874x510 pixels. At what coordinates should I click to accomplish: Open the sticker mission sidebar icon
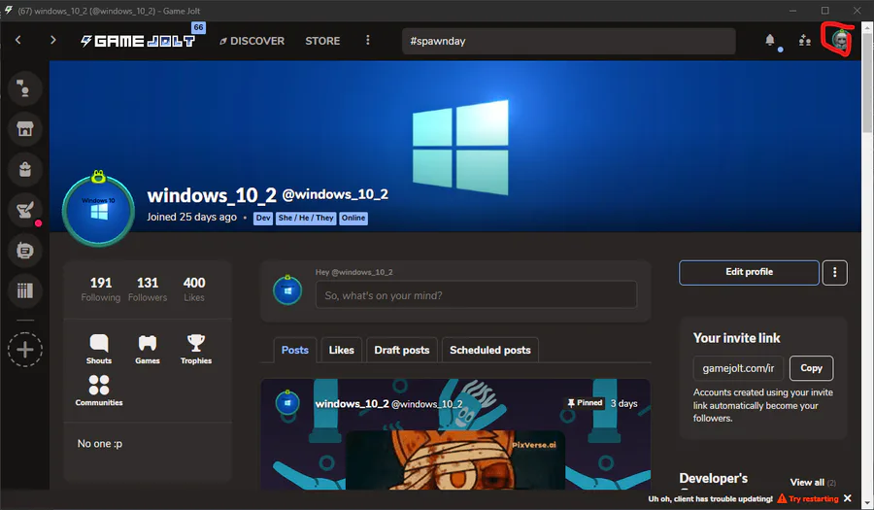(24, 251)
